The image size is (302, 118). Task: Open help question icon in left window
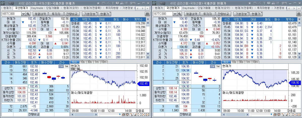117,3
